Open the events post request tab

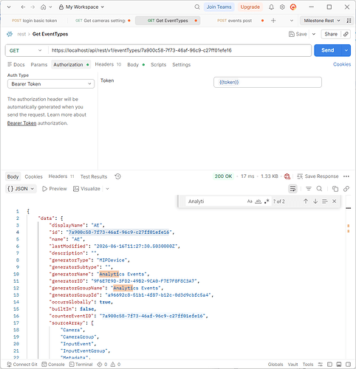click(235, 21)
